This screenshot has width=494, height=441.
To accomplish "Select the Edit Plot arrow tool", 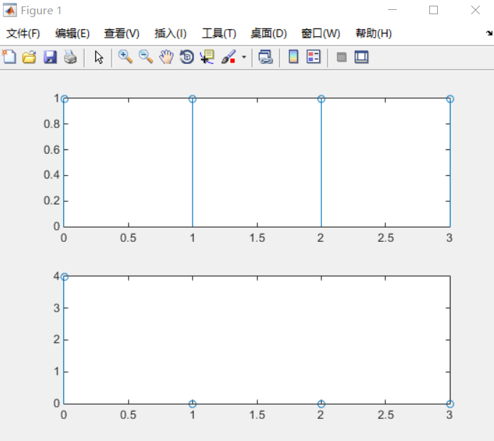I will tap(99, 58).
